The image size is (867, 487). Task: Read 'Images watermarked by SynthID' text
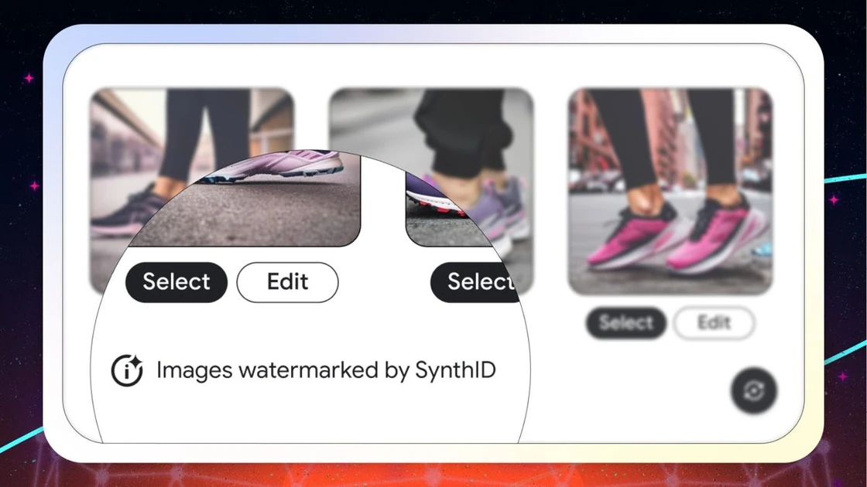pyautogui.click(x=326, y=370)
